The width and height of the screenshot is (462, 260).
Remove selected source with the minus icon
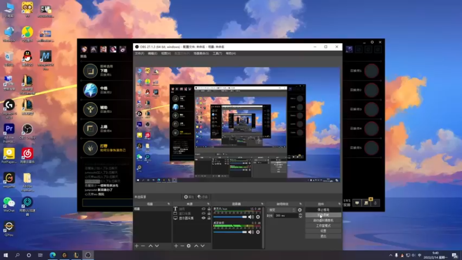point(182,246)
